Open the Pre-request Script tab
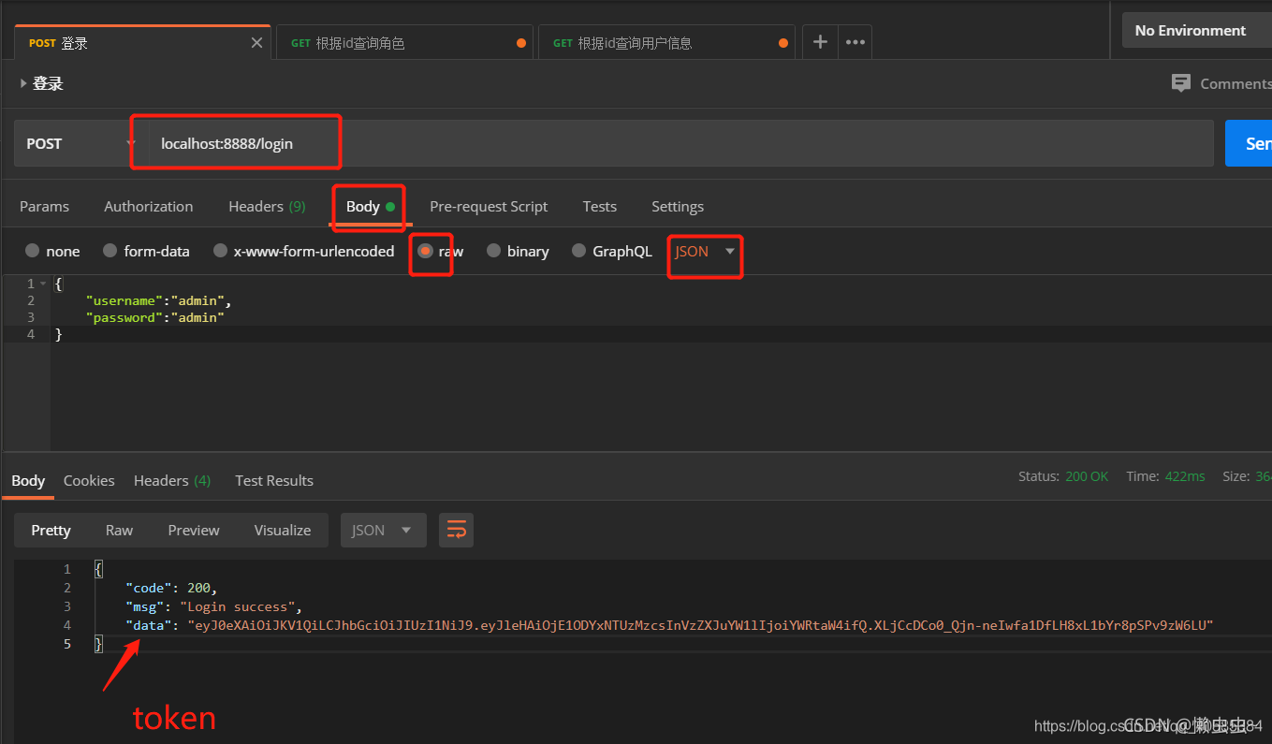The image size is (1272, 744). 489,206
